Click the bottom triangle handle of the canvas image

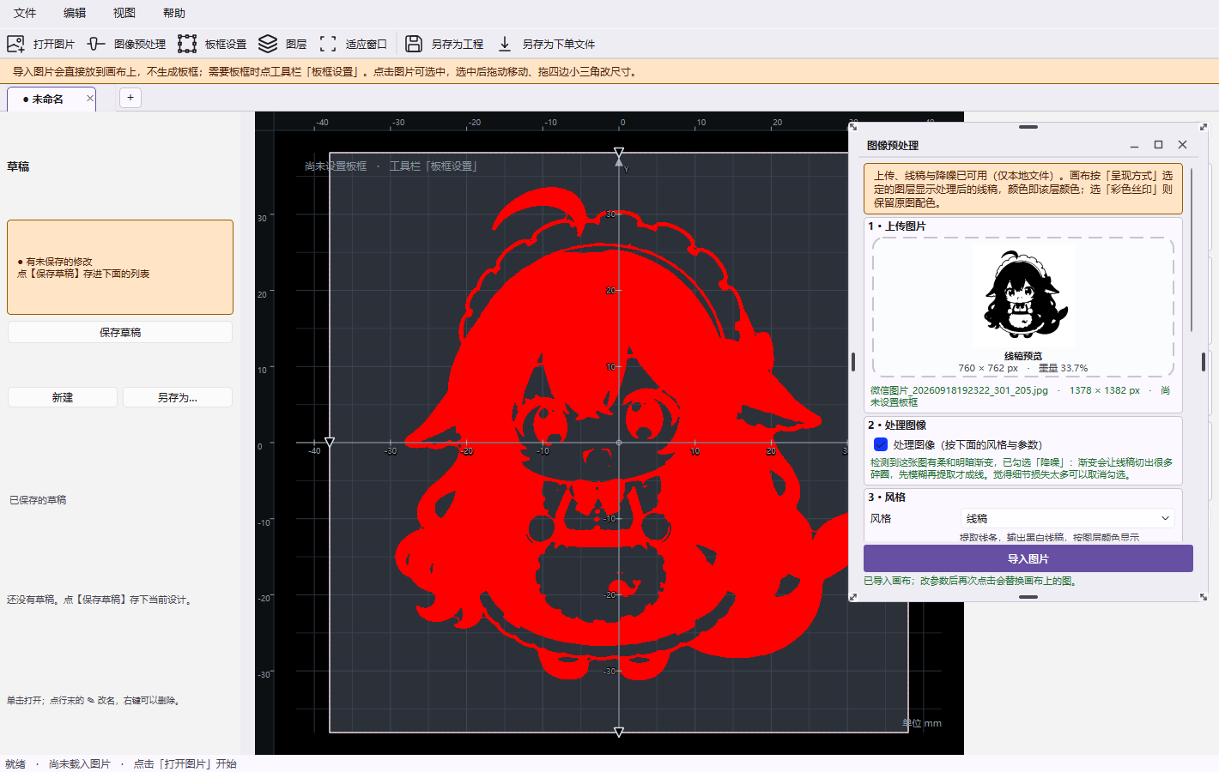pyautogui.click(x=619, y=732)
